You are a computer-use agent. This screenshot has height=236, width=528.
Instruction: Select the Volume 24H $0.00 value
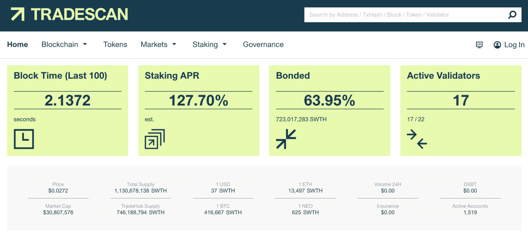388,191
